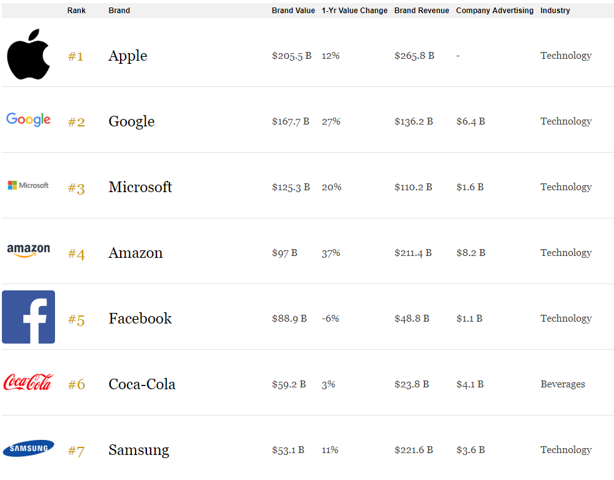
Task: Open the Facebook logo thumbnail
Action: 29,317
